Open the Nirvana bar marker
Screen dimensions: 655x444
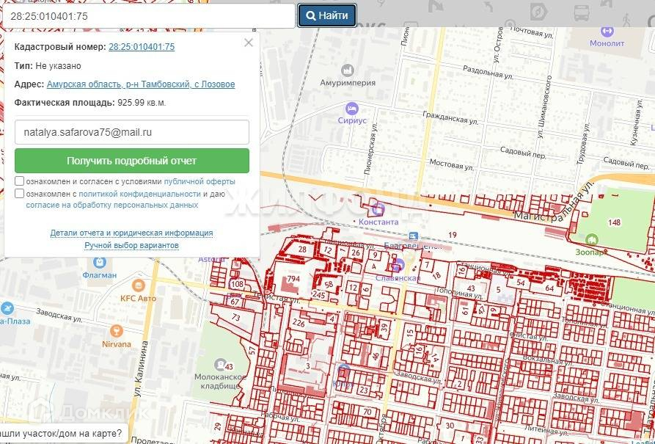117,332
